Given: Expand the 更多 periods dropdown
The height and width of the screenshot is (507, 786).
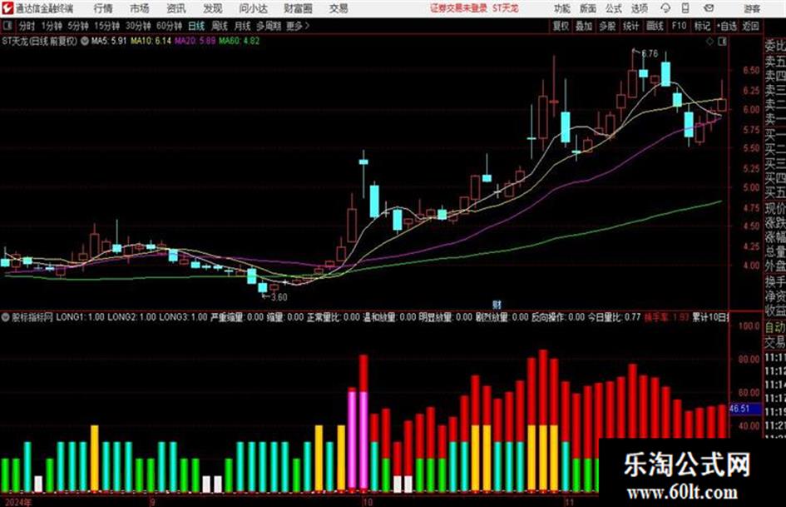Looking at the screenshot, I should [298, 26].
